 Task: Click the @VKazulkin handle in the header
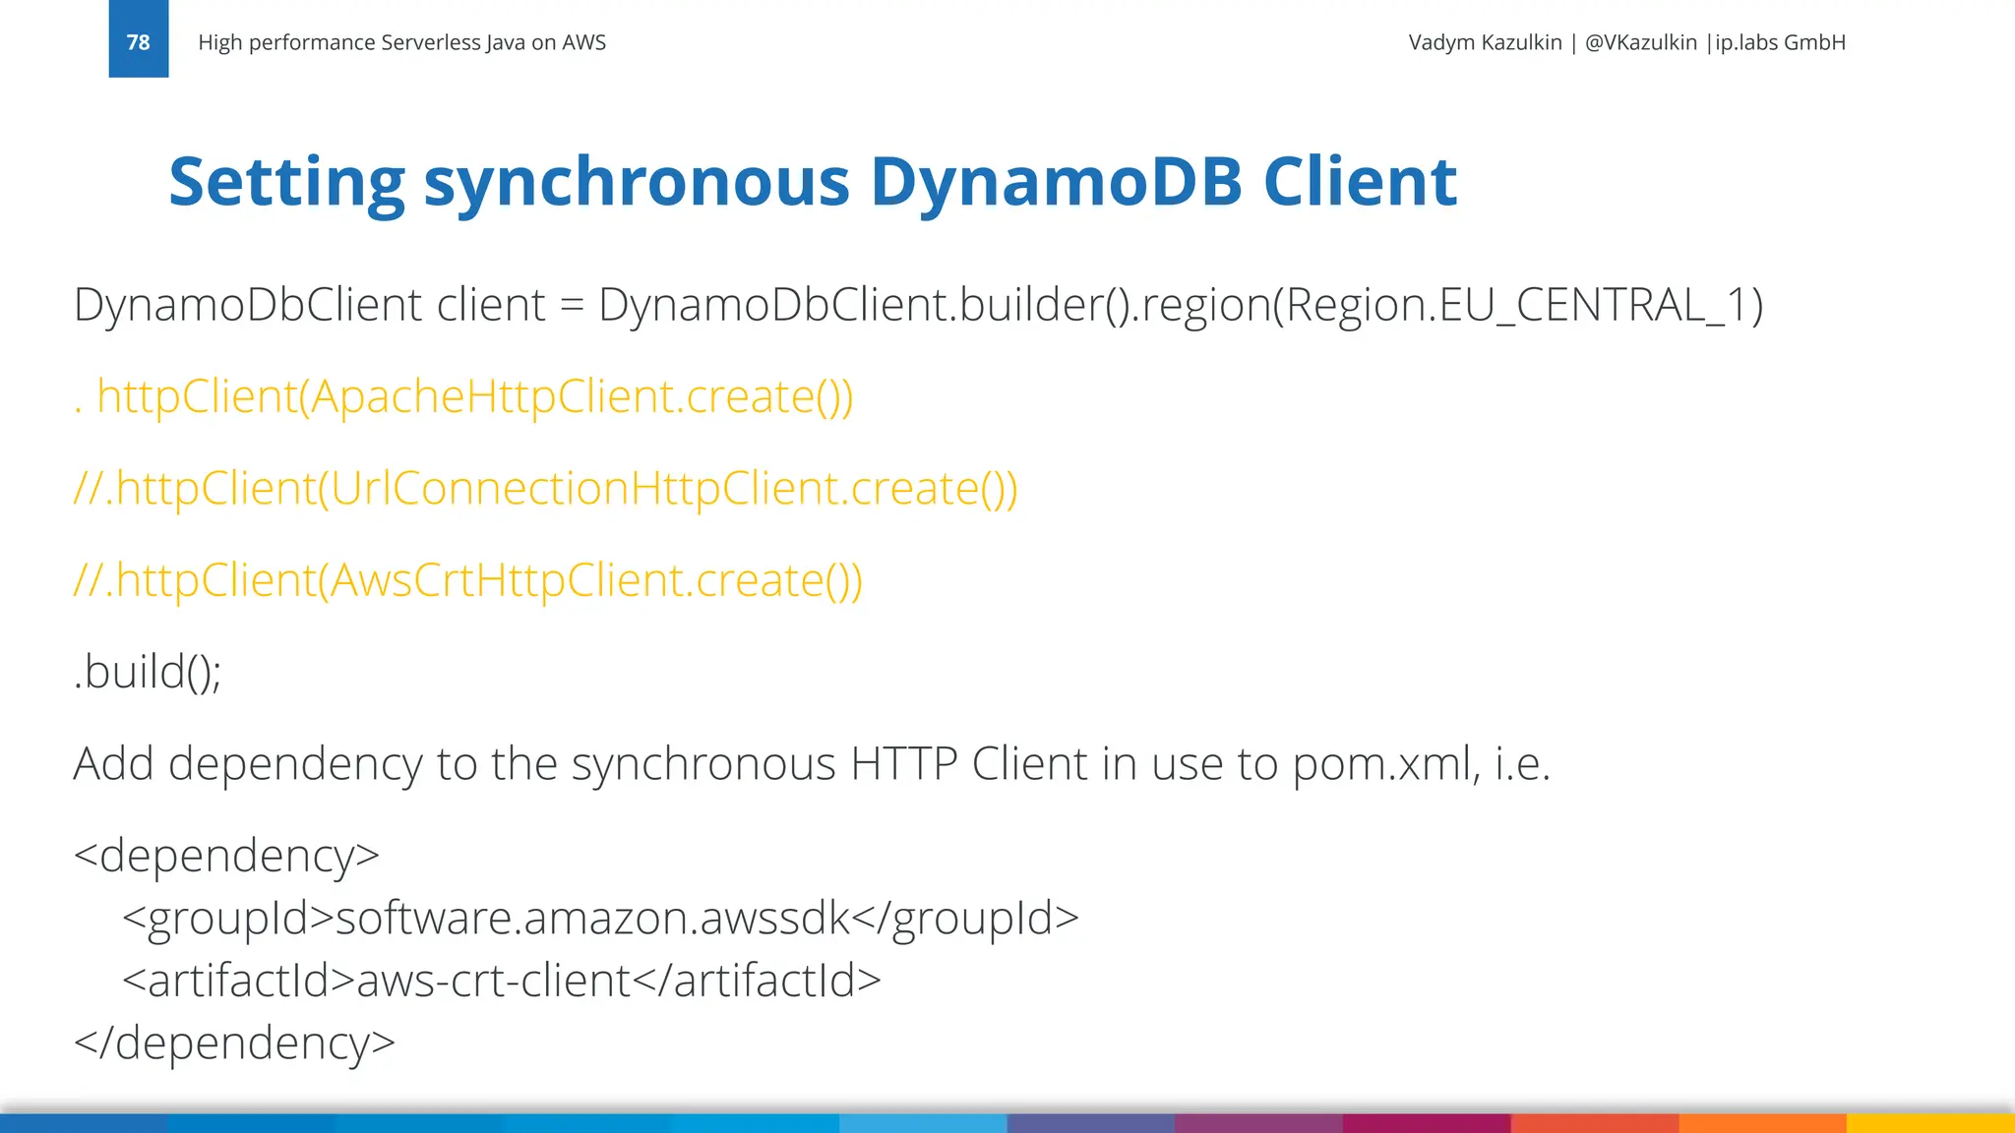coord(1640,42)
